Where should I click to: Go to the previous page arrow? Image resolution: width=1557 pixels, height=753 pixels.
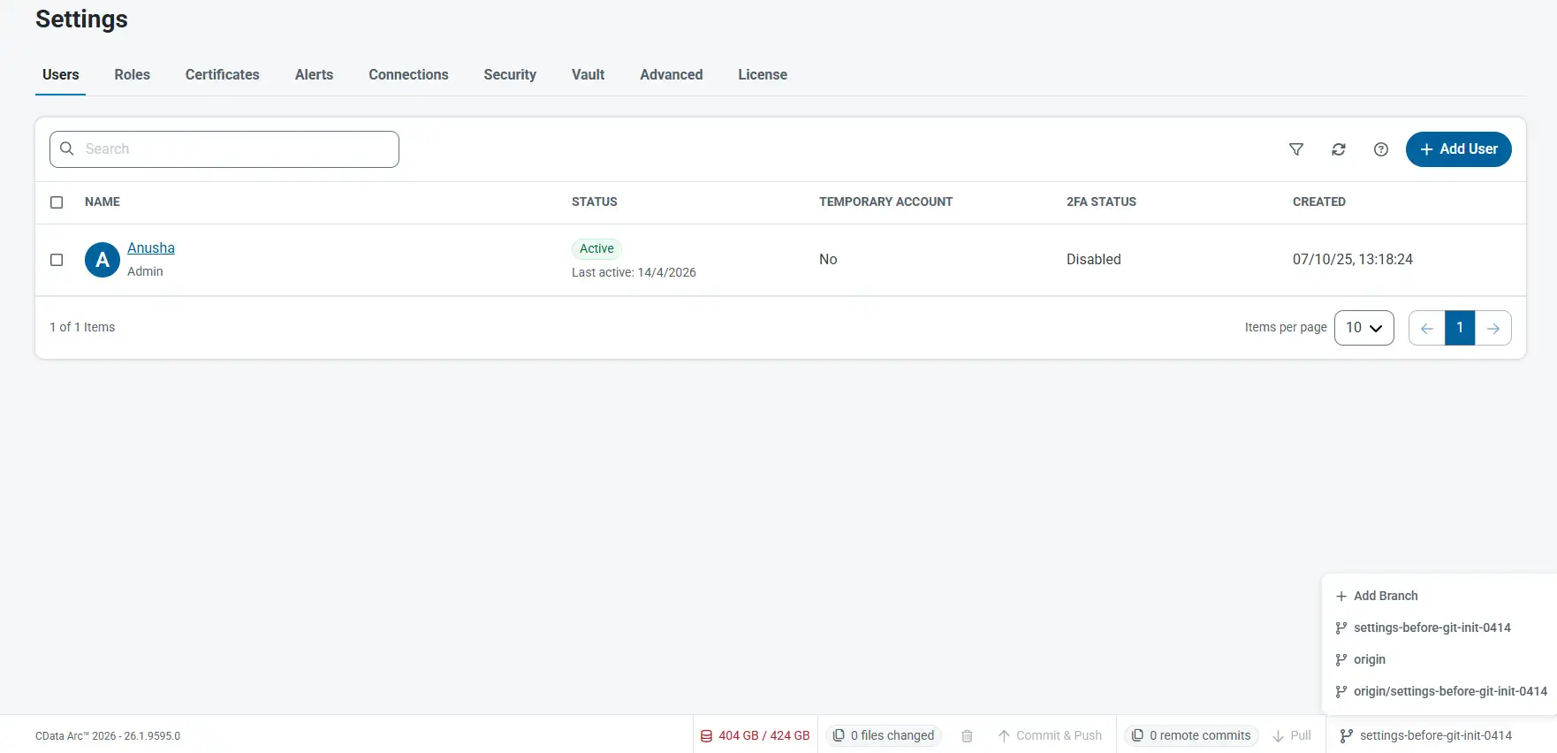point(1426,328)
